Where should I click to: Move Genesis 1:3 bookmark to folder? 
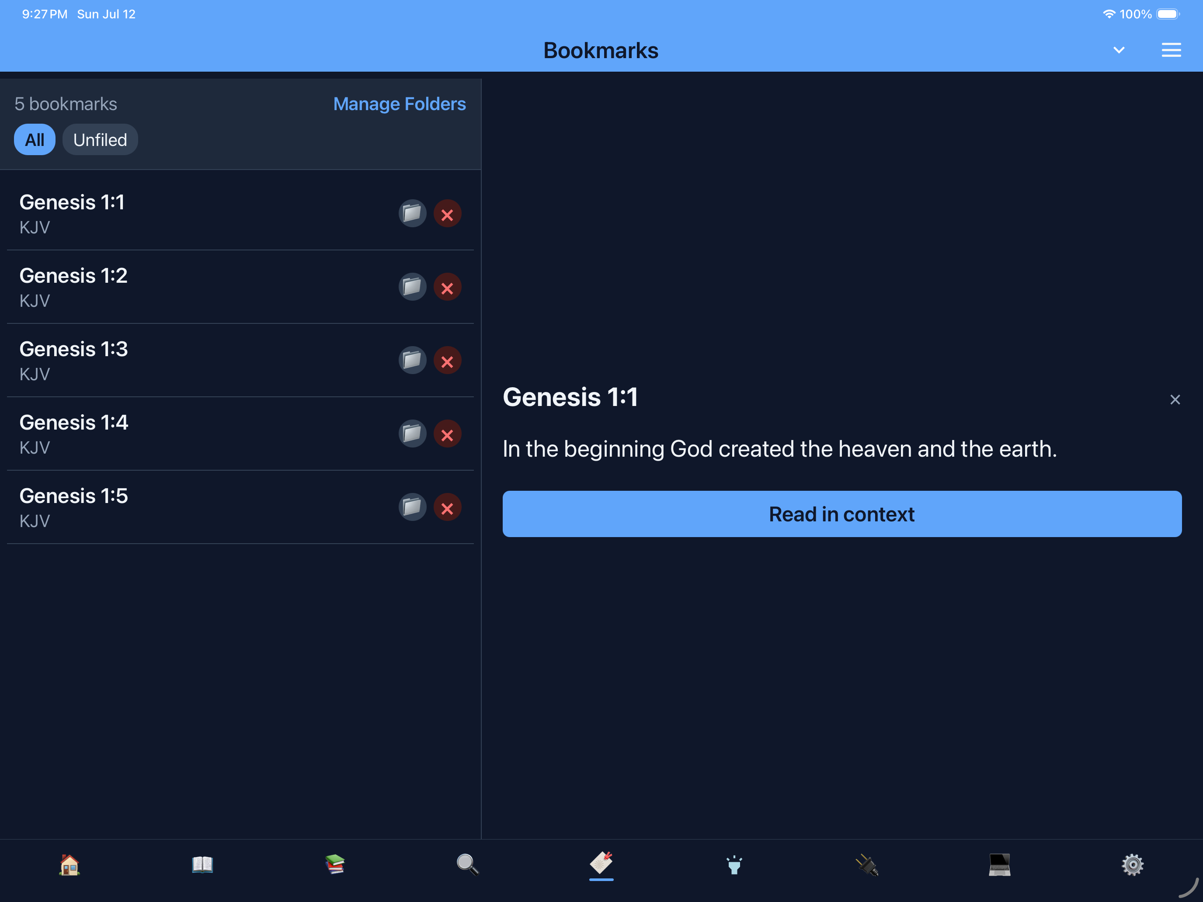click(x=412, y=361)
